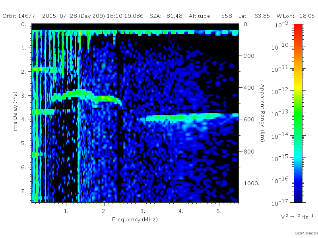
Task: Click the 10⁻¹⁴ color scale label
Action: click(280, 136)
